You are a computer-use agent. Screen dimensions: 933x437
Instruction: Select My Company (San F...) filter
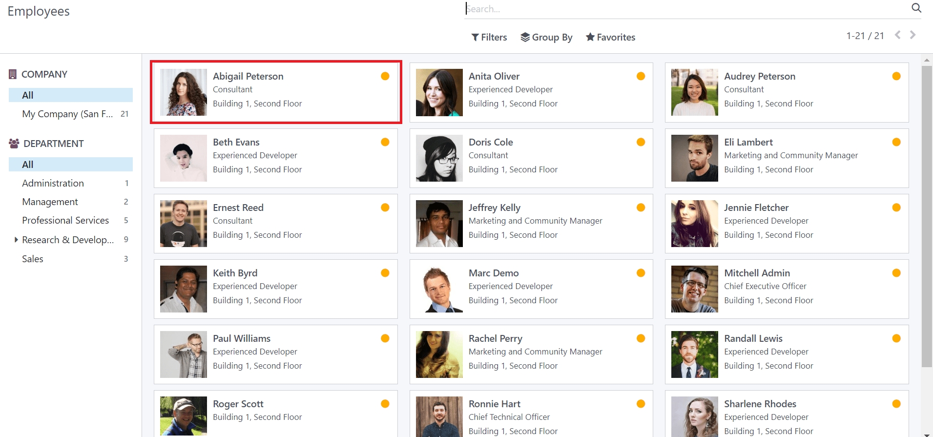coord(67,114)
